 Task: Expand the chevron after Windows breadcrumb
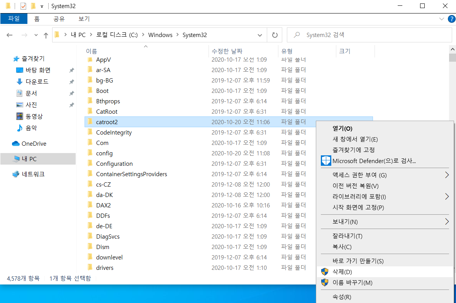tap(177, 35)
